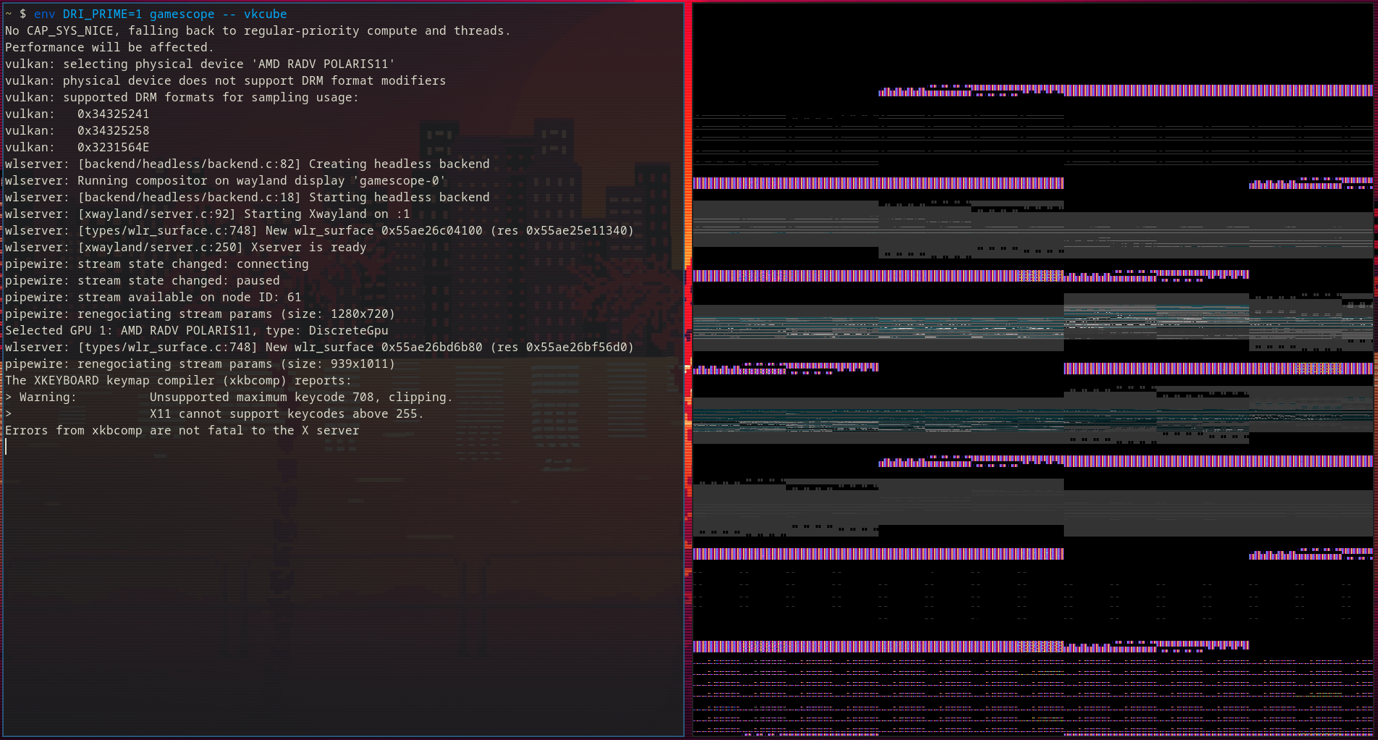
Task: Click the wlr_surface 0x55ae26c04100 line
Action: click(319, 231)
